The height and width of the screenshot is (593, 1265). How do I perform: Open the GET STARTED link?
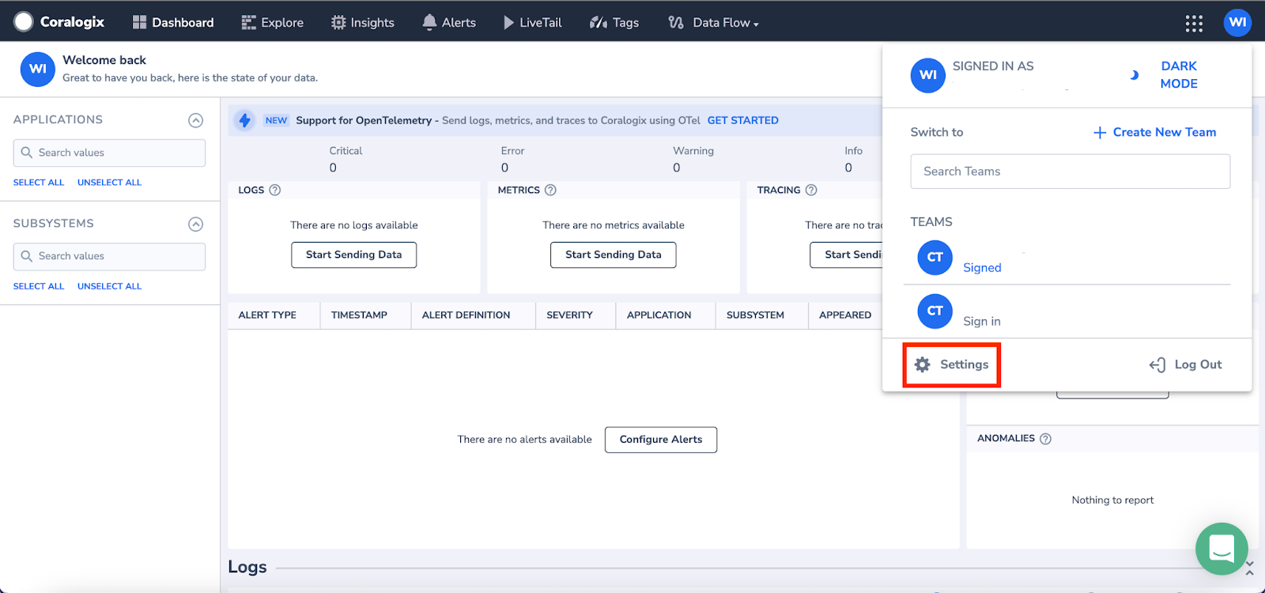click(743, 120)
